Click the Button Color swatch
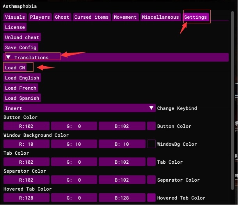Screen dimensions: 238x205 tap(151, 126)
